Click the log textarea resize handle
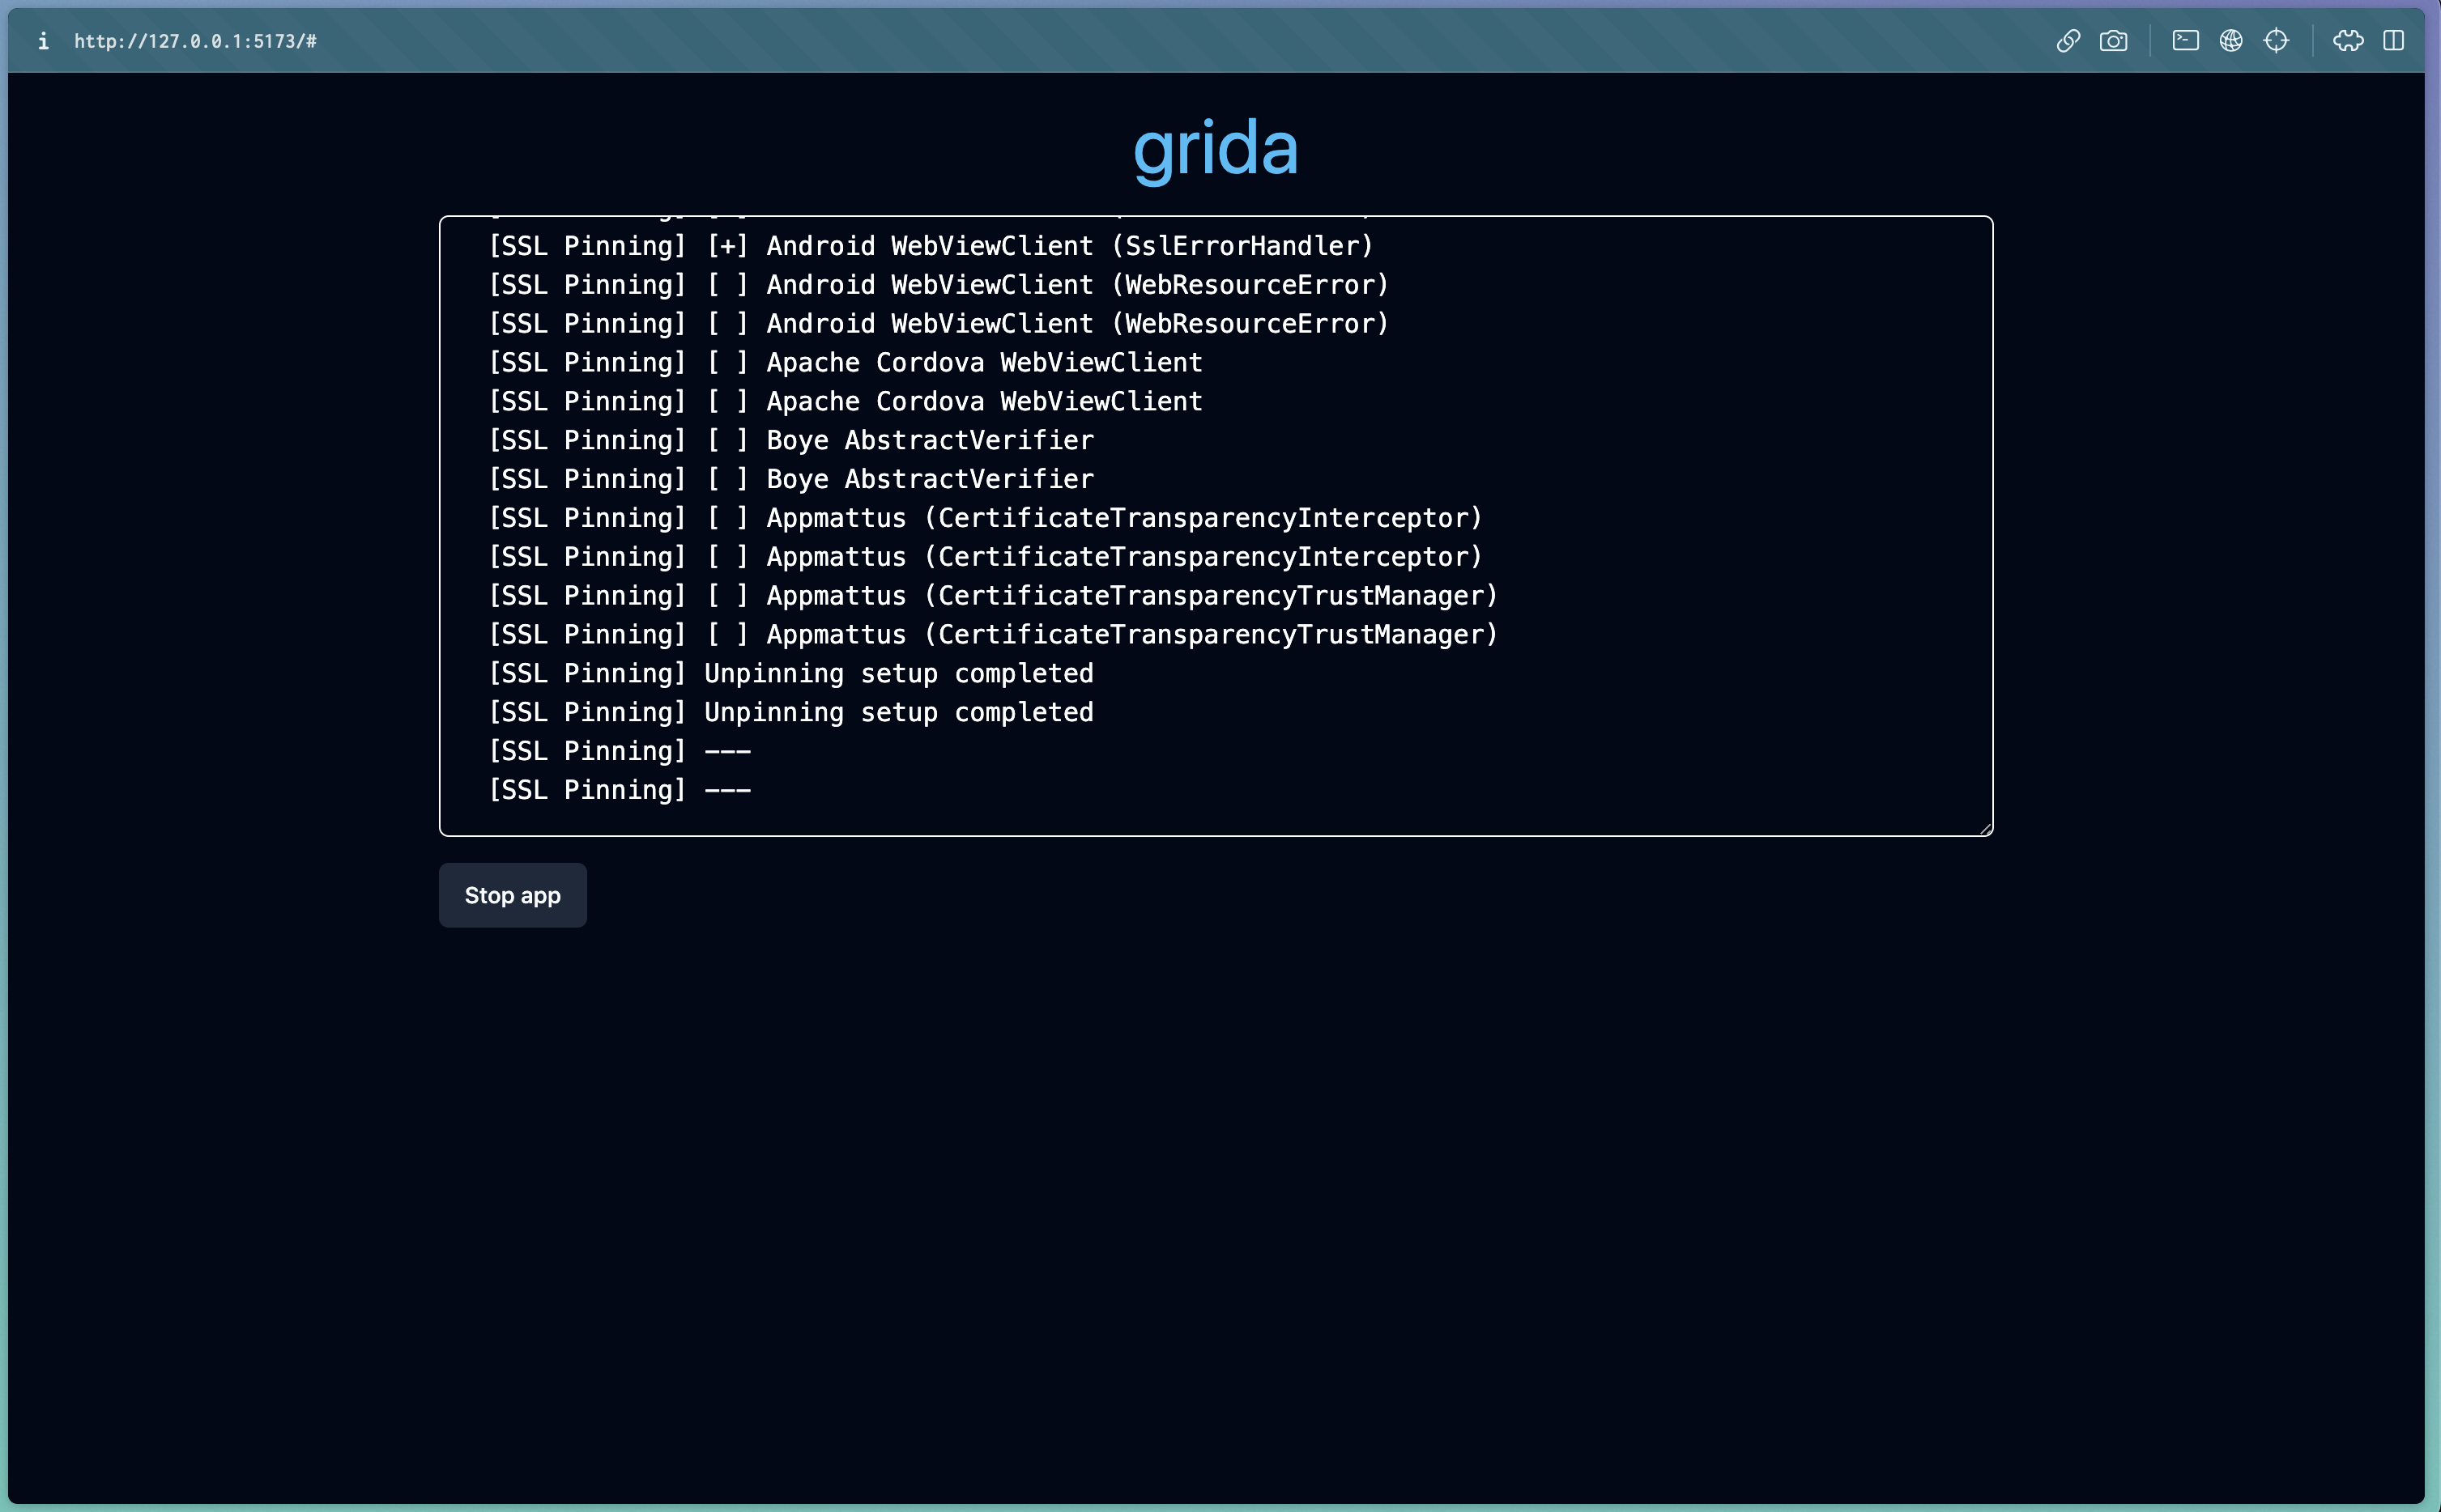This screenshot has height=1512, width=2441. tap(1985, 828)
